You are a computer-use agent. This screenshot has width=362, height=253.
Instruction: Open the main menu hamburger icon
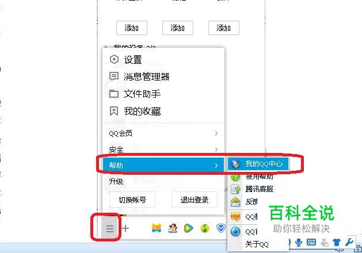(110, 228)
